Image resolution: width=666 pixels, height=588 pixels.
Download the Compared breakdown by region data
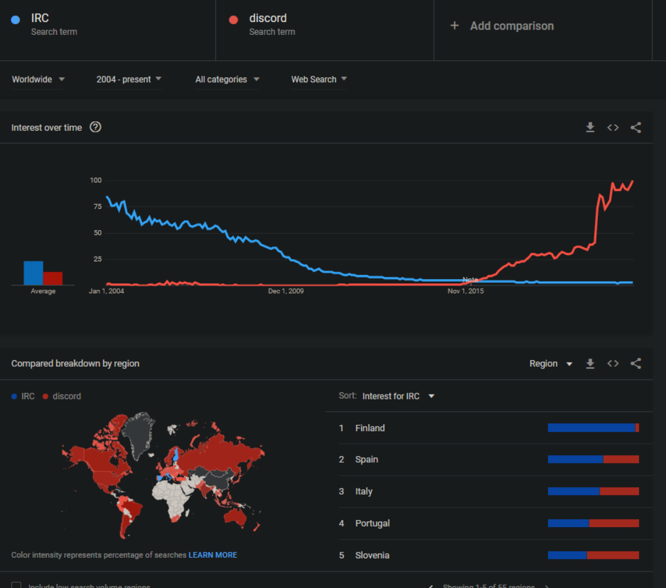(590, 363)
